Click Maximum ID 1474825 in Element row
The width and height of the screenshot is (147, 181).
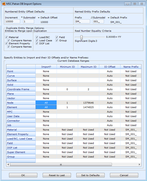pyautogui.click(x=89, y=107)
